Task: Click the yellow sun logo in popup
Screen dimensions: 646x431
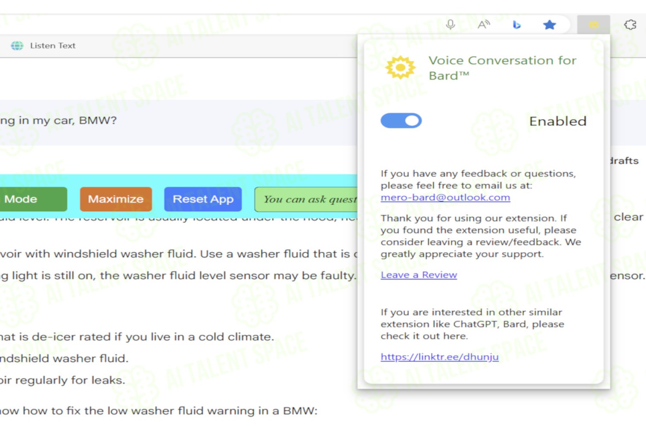Action: [401, 68]
